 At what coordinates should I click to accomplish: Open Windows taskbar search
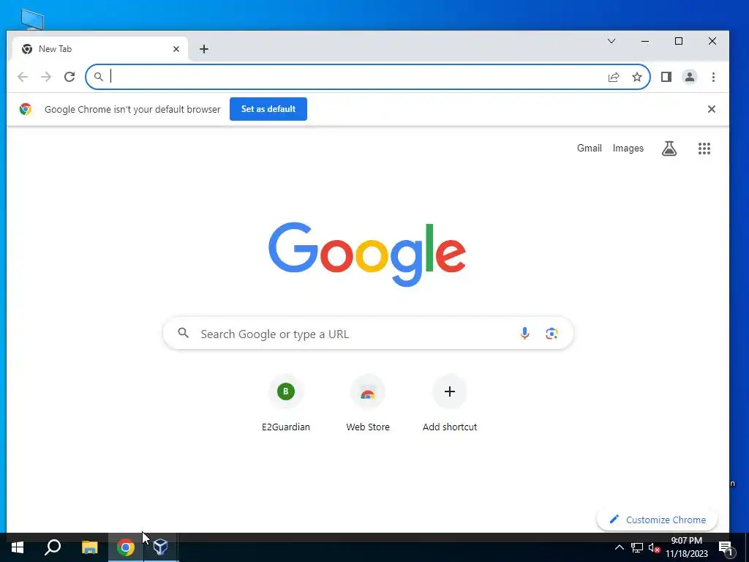click(x=53, y=547)
